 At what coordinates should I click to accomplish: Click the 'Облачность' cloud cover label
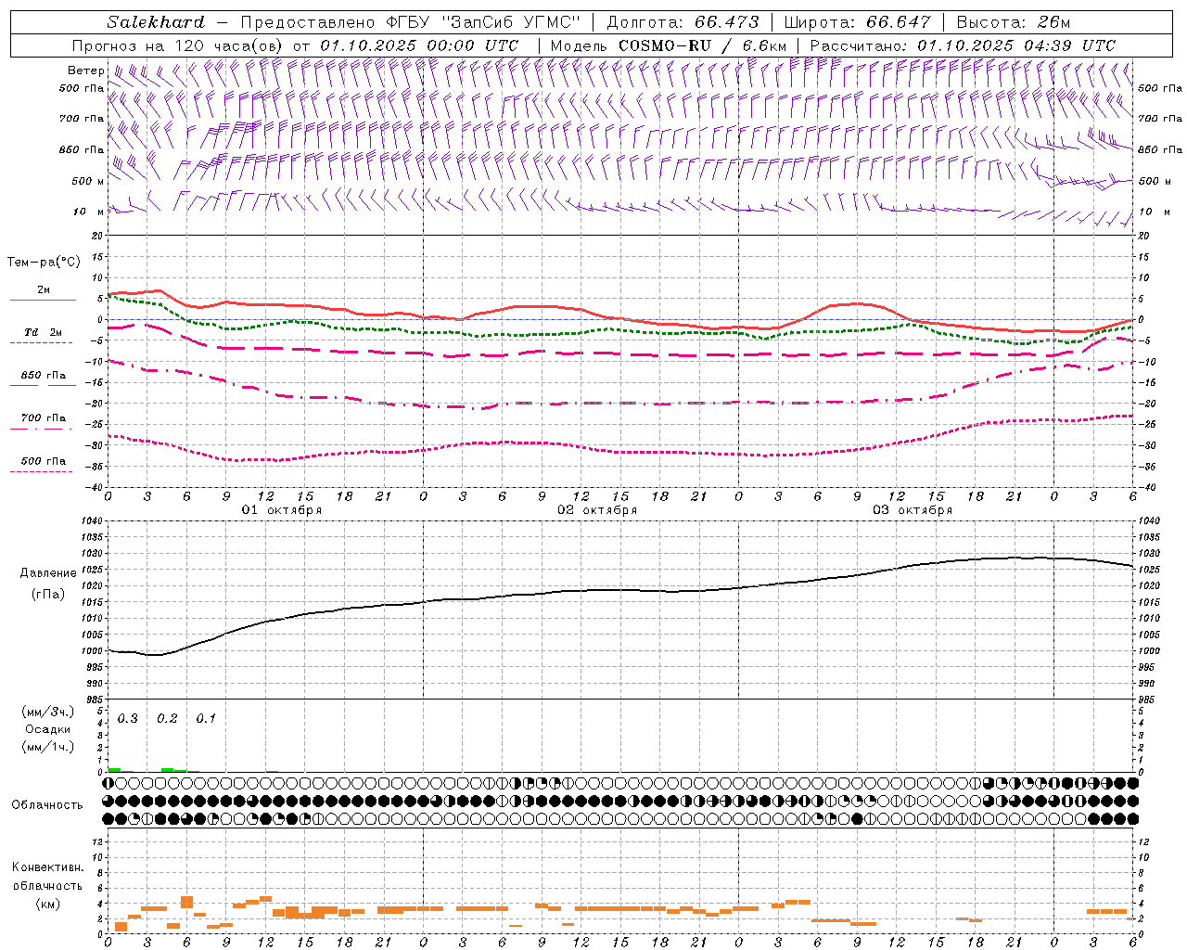coord(47,805)
